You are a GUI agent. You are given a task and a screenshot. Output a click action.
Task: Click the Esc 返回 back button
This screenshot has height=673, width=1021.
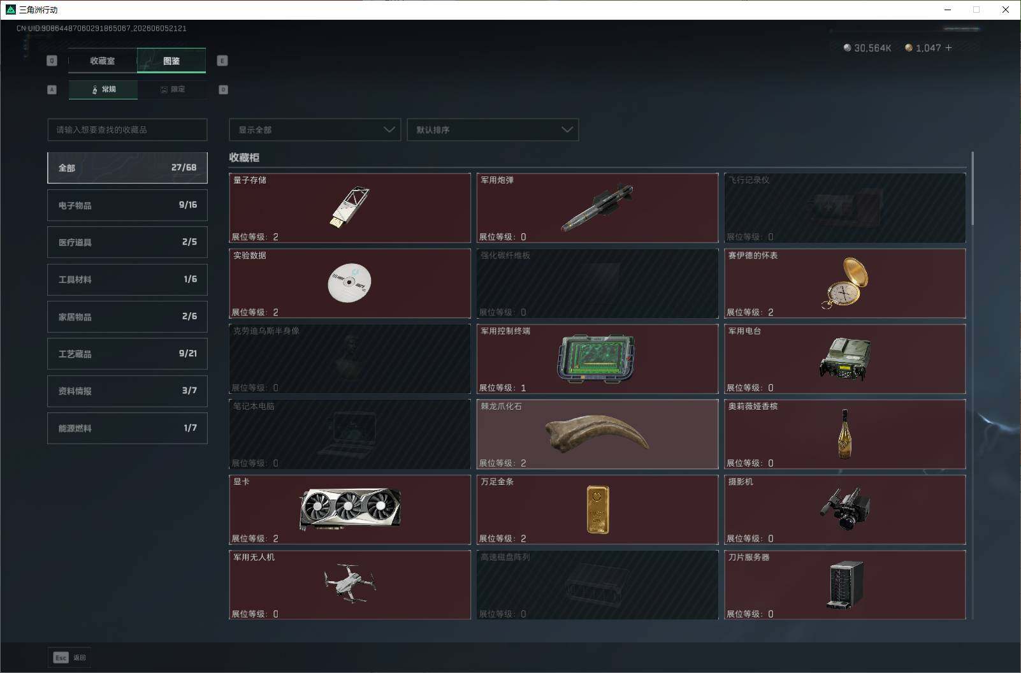pyautogui.click(x=69, y=658)
